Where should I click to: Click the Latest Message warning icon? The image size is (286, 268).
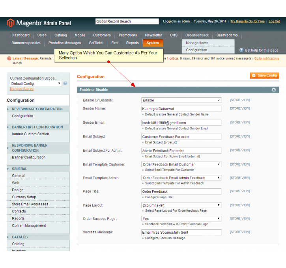pyautogui.click(x=9, y=58)
